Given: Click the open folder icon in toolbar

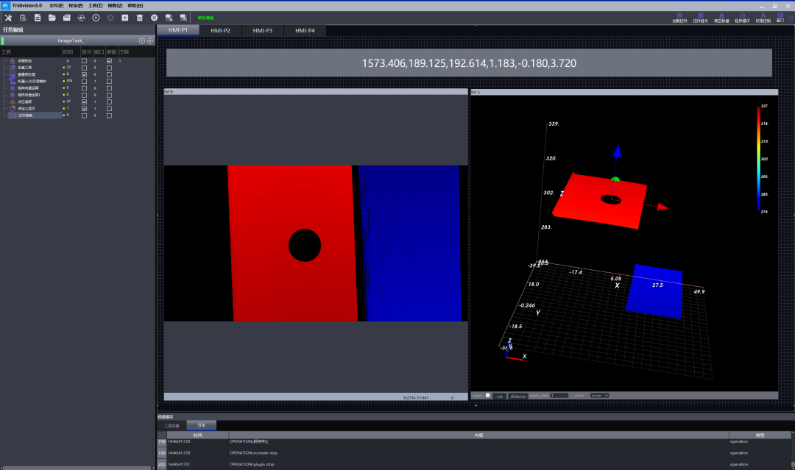Looking at the screenshot, I should pyautogui.click(x=52, y=17).
